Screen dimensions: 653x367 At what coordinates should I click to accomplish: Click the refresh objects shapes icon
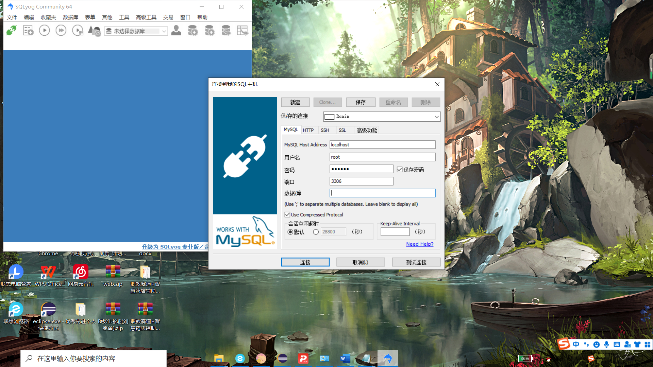94,31
